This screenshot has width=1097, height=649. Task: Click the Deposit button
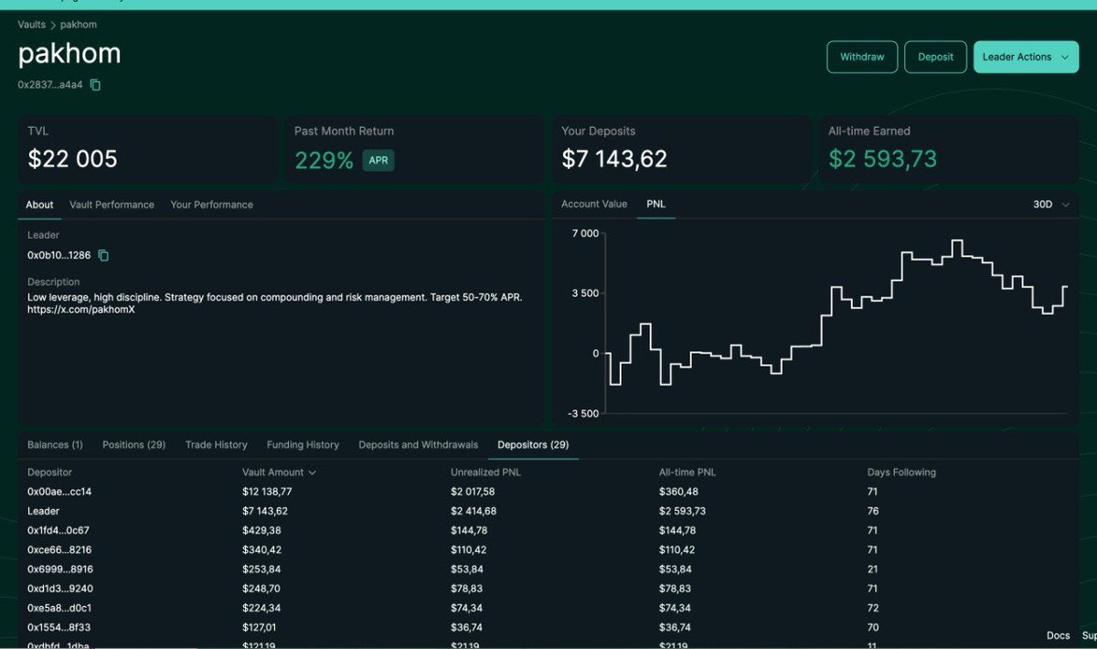click(935, 57)
